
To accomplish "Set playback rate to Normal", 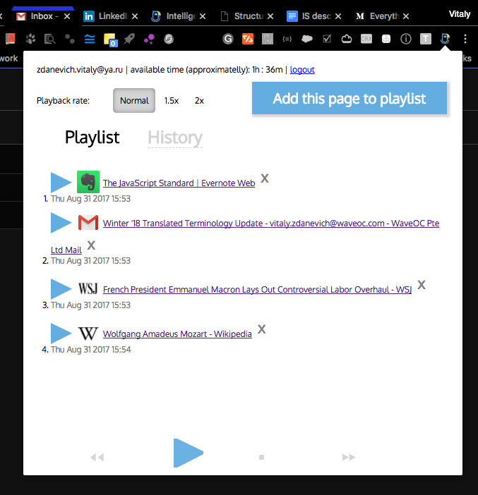I will click(134, 100).
